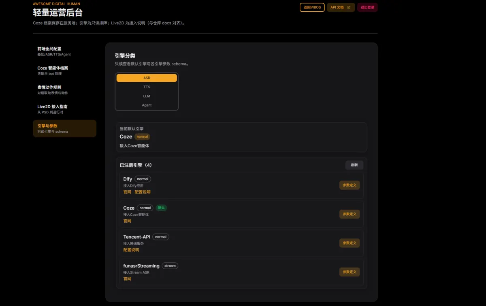Click the funasrStreaming engine name
Viewport: 486px width, 306px height.
click(x=141, y=266)
